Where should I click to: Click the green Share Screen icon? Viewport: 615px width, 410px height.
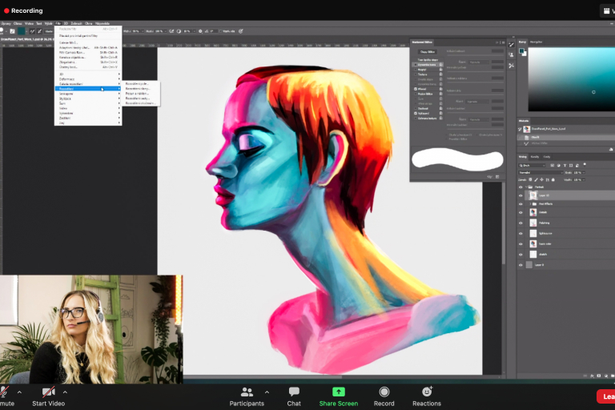point(338,392)
